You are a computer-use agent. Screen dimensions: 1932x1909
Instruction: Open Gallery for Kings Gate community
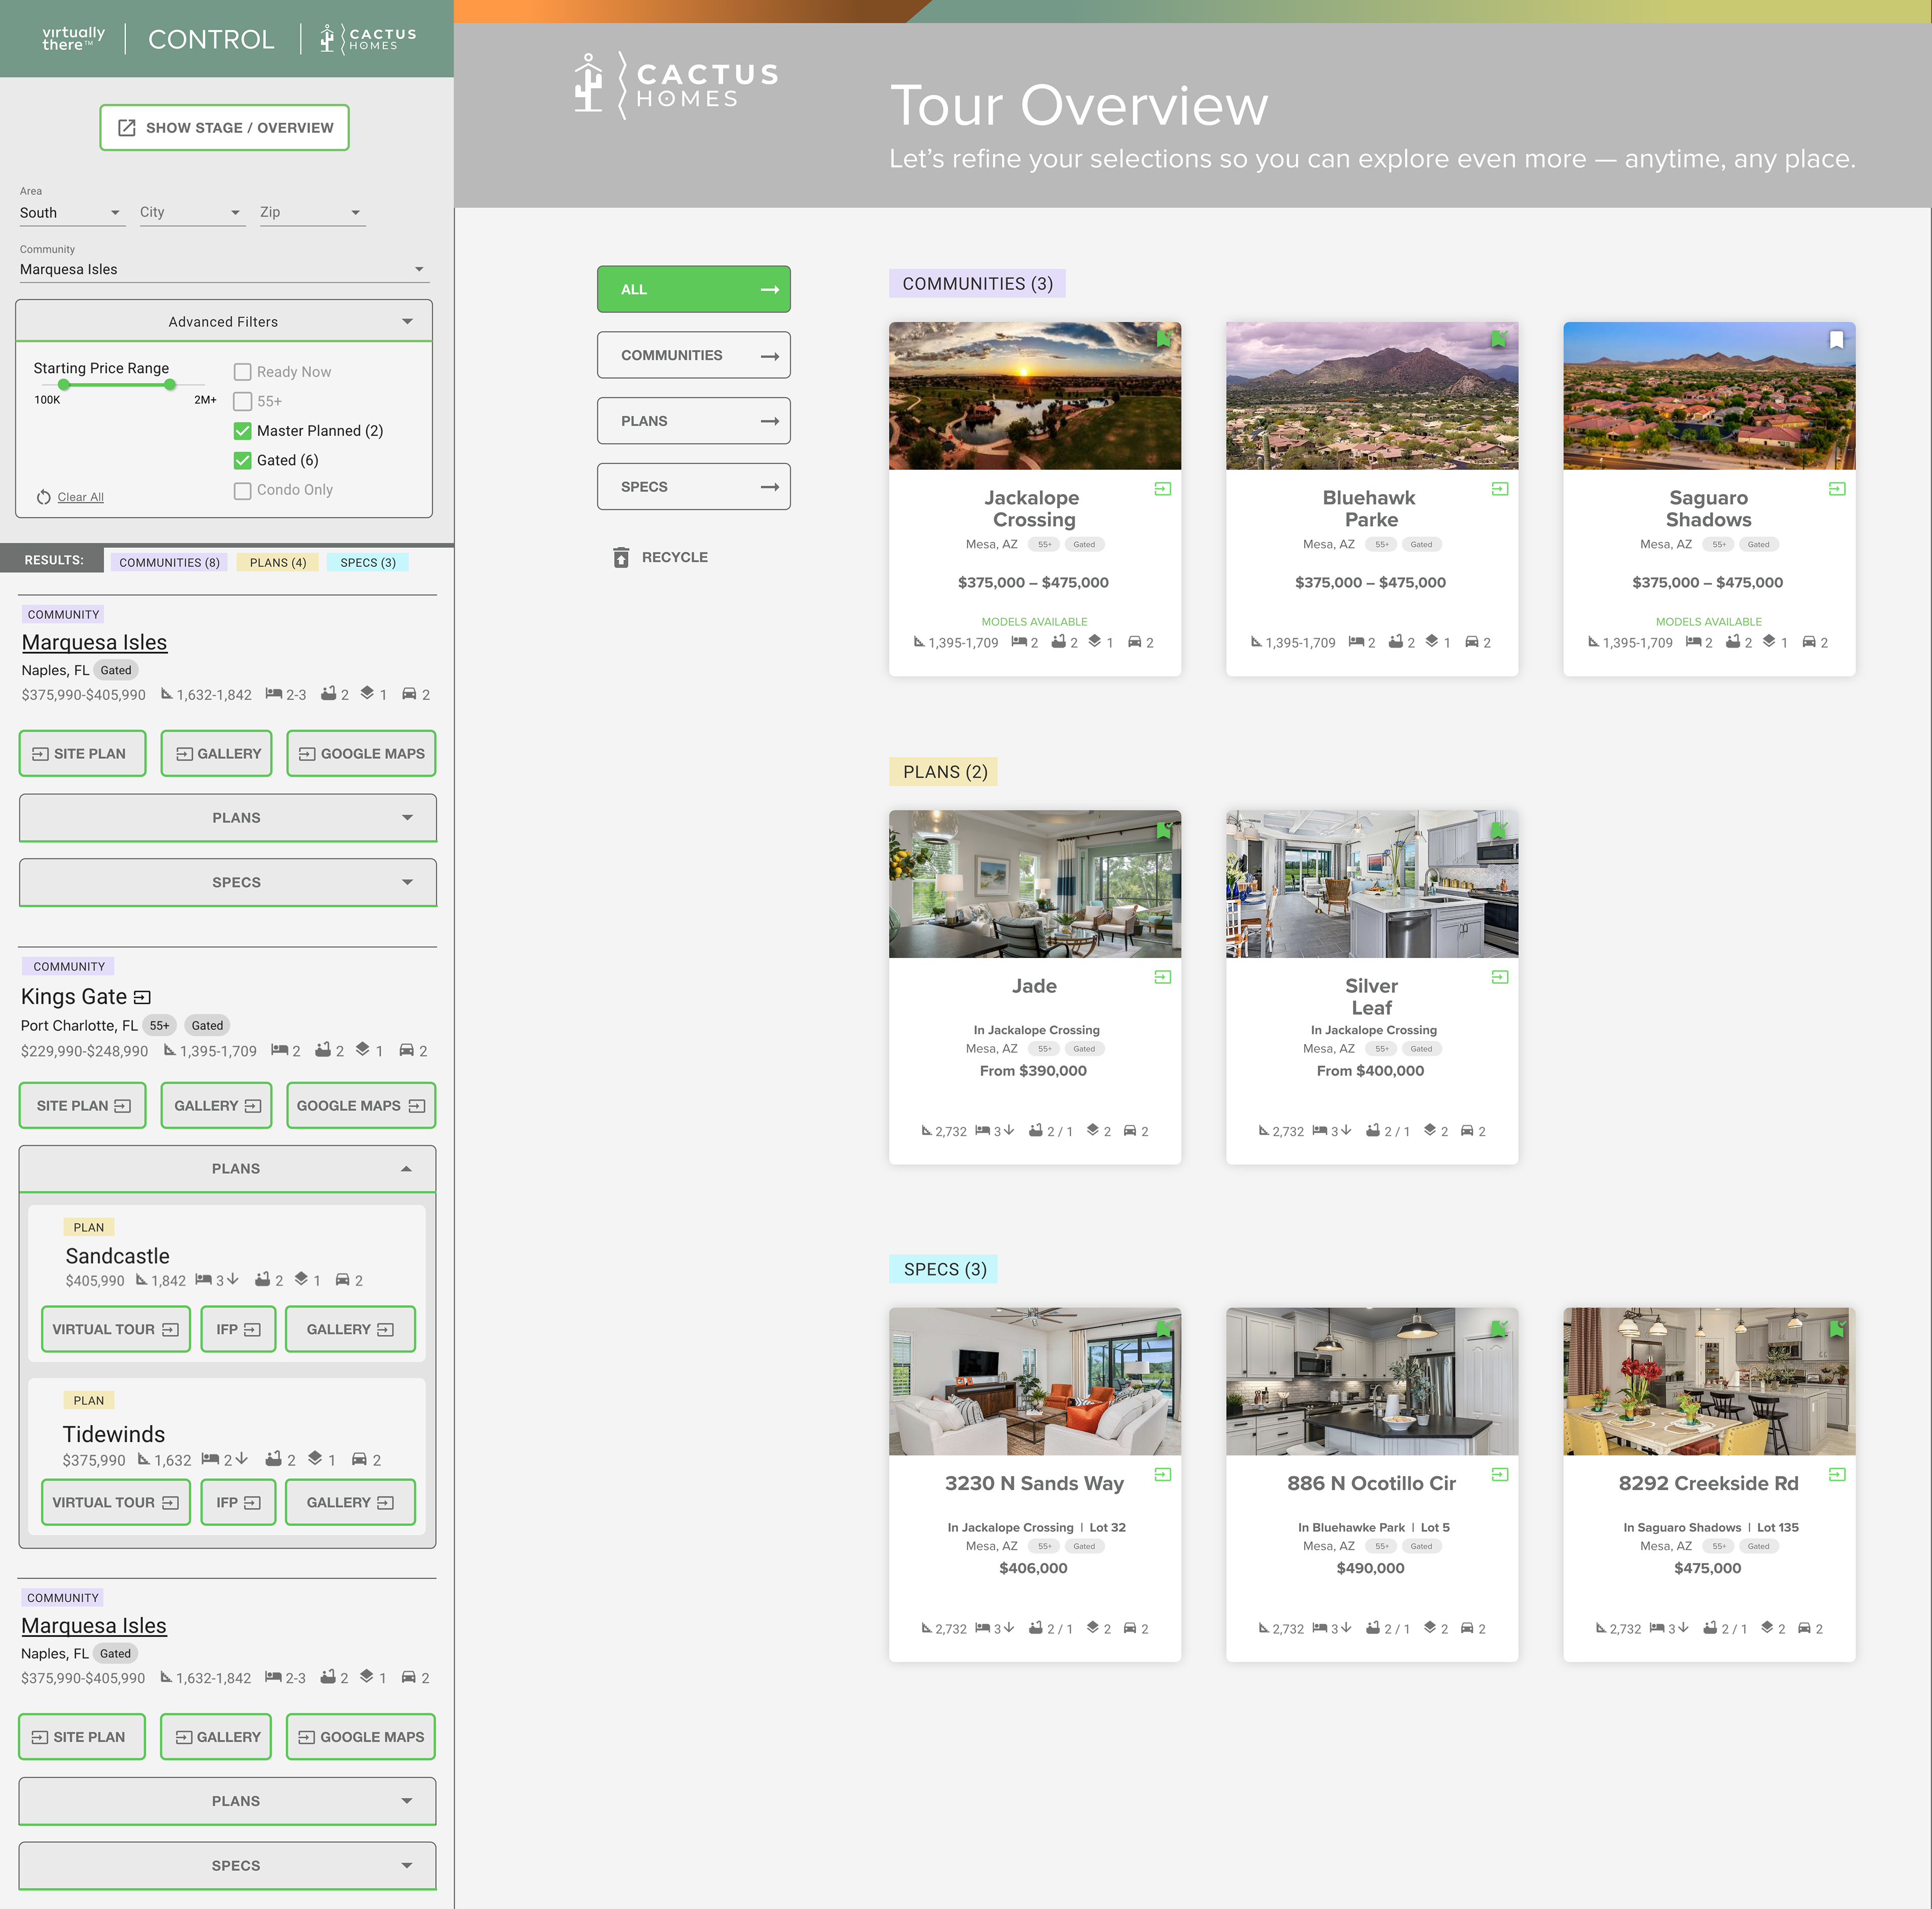pyautogui.click(x=217, y=1106)
